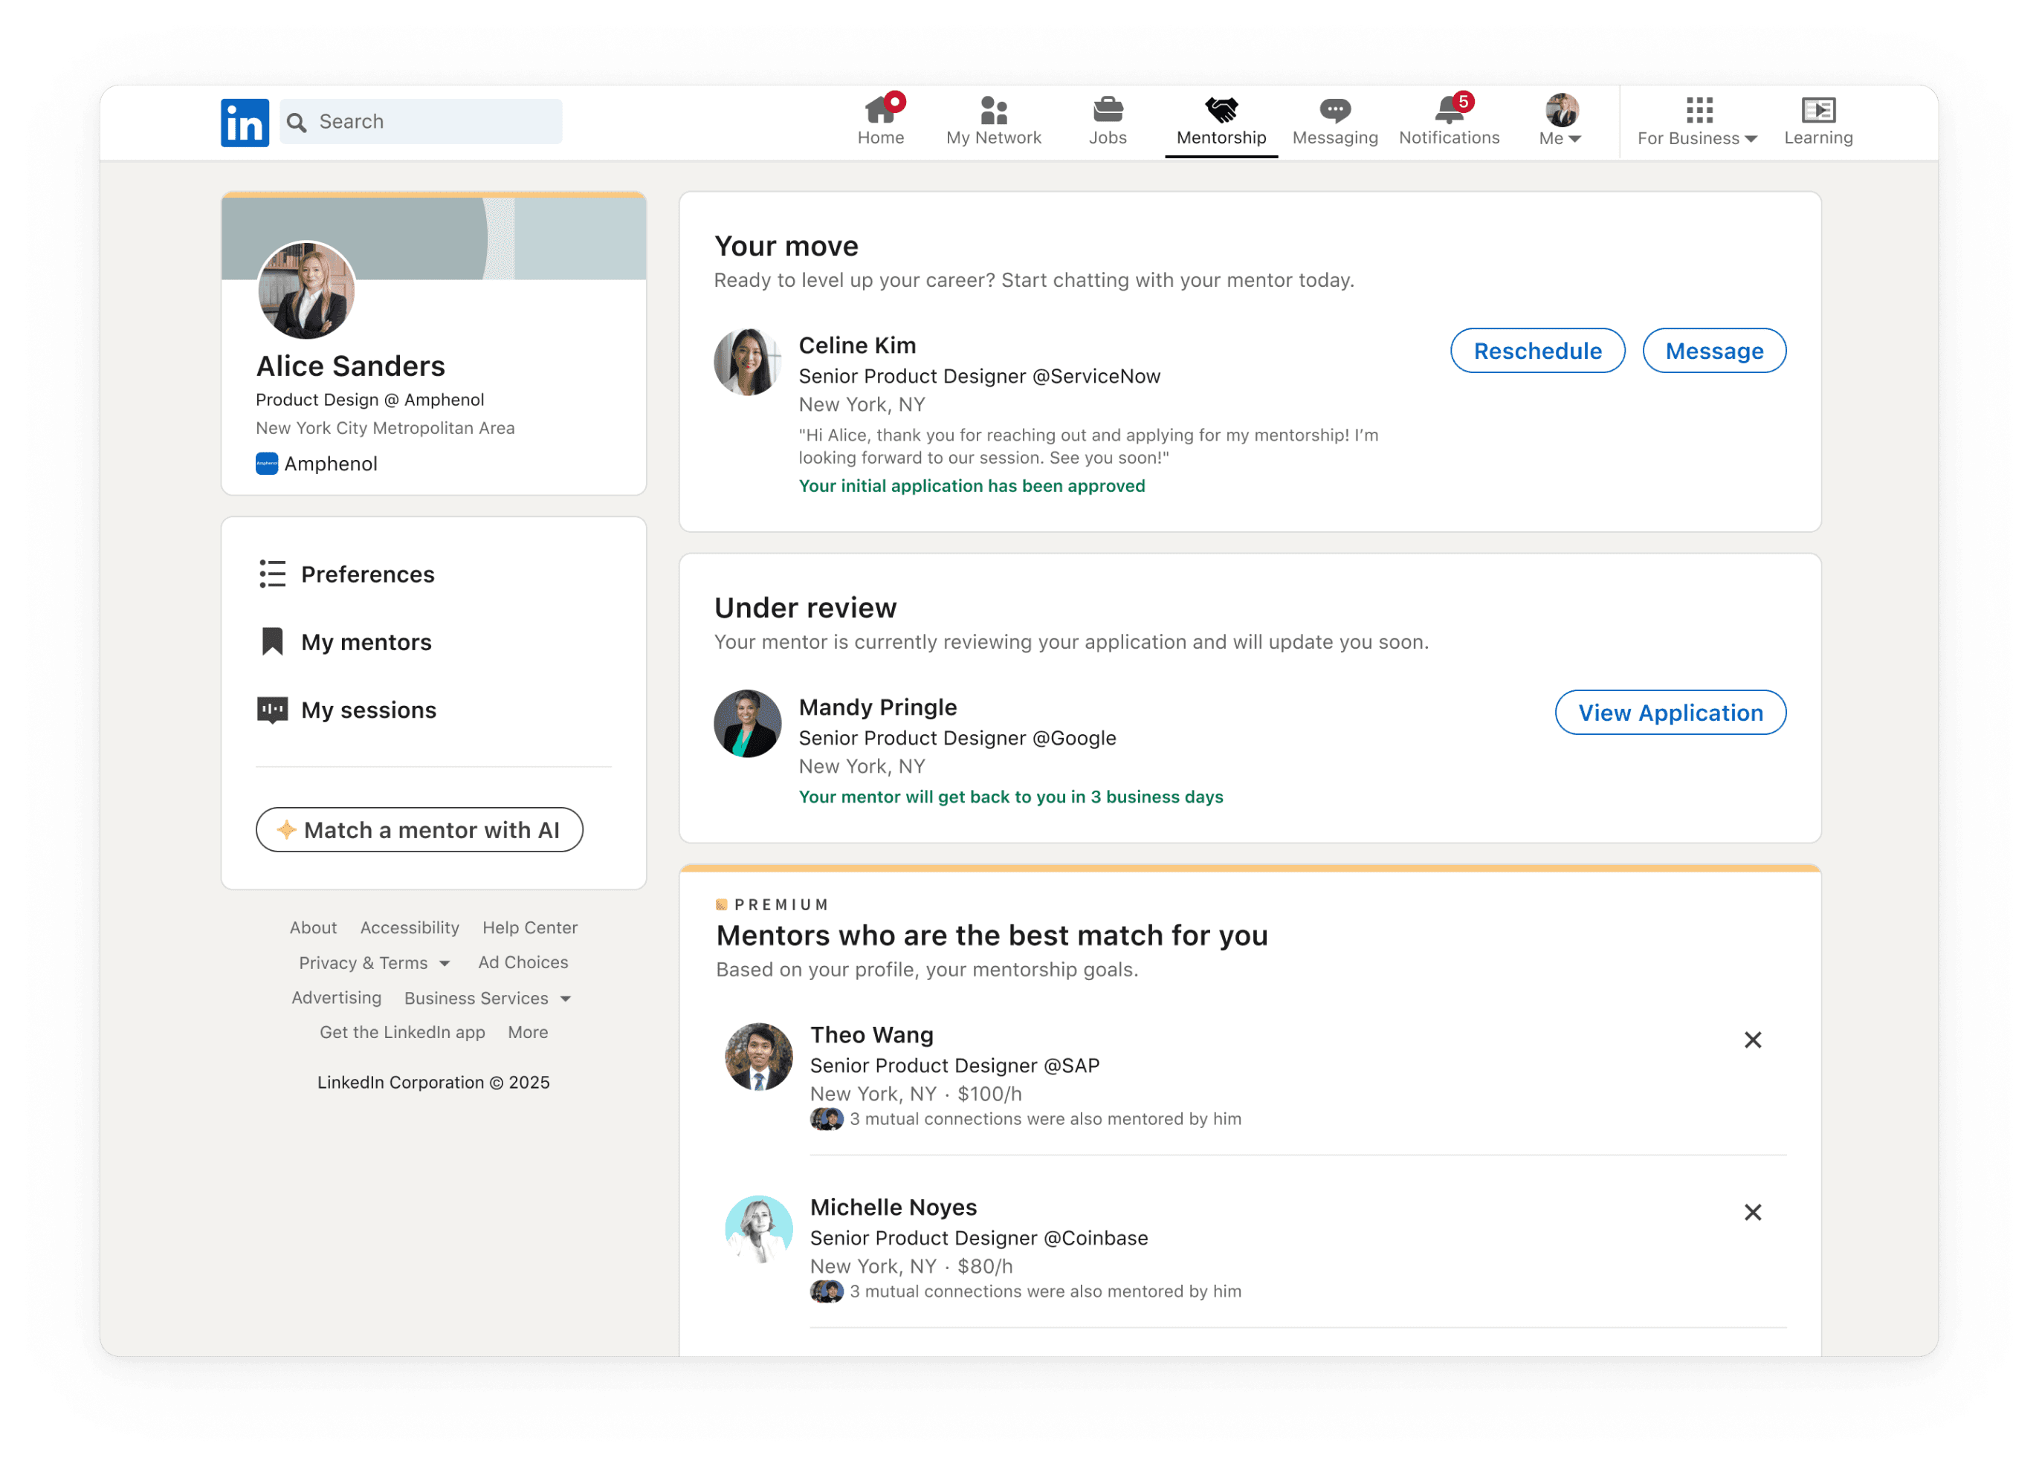Click Match a mentor with AI
Viewport: 2039px width, 1472px height.
coord(419,829)
